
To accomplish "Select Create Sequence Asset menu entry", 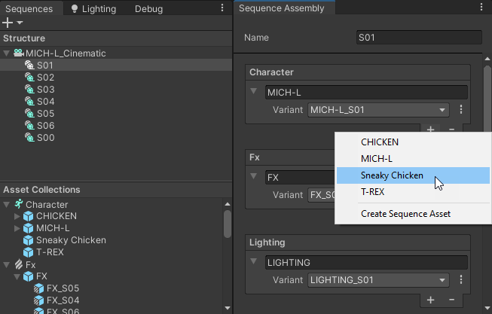I will coord(405,214).
